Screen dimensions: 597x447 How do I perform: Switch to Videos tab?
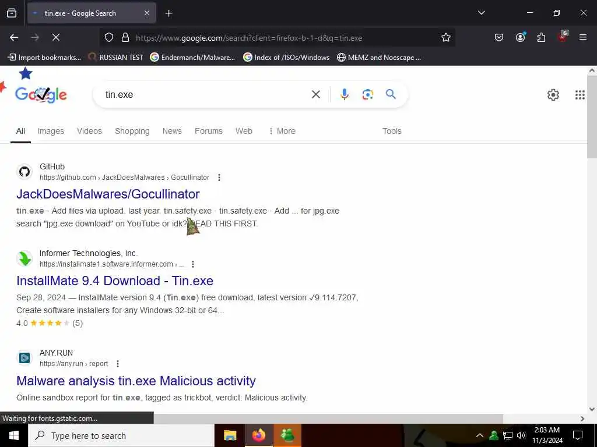(89, 131)
